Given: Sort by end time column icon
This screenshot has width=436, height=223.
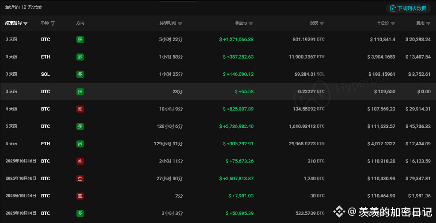Looking at the screenshot, I should click(26, 23).
